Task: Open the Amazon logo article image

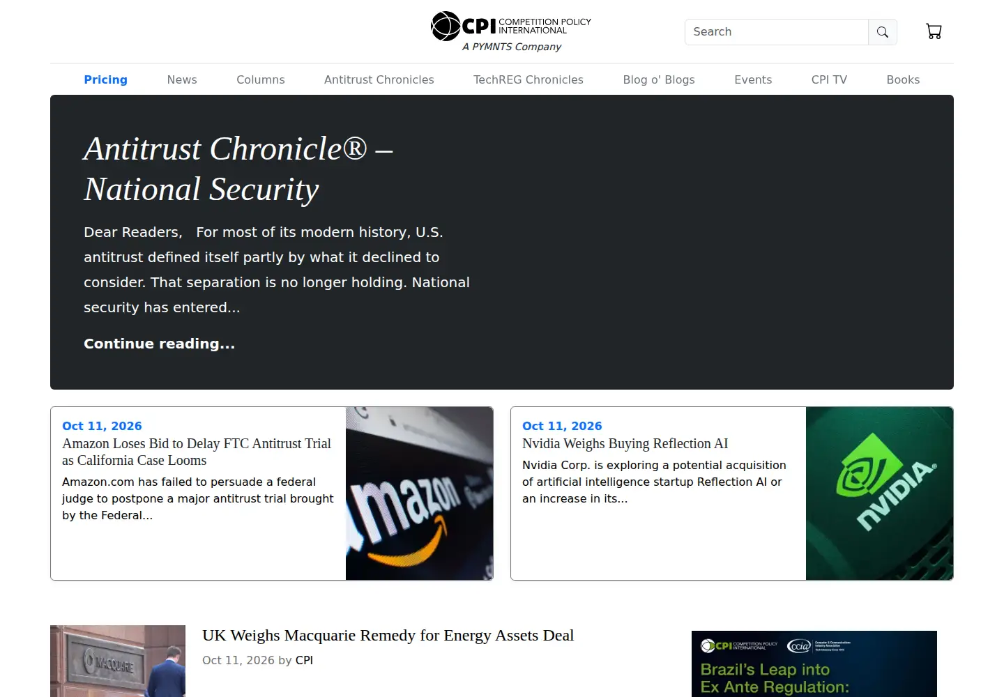Action: tap(420, 493)
